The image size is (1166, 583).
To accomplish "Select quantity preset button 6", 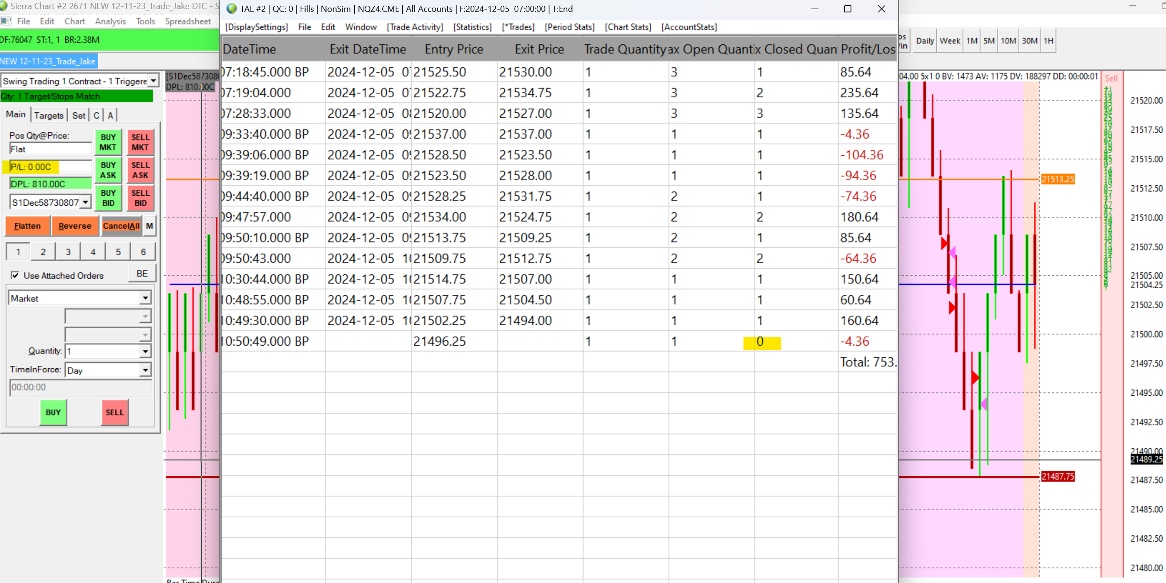I will click(x=143, y=252).
